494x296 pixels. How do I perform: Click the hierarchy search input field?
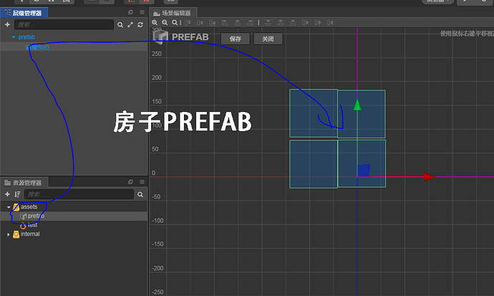click(64, 24)
